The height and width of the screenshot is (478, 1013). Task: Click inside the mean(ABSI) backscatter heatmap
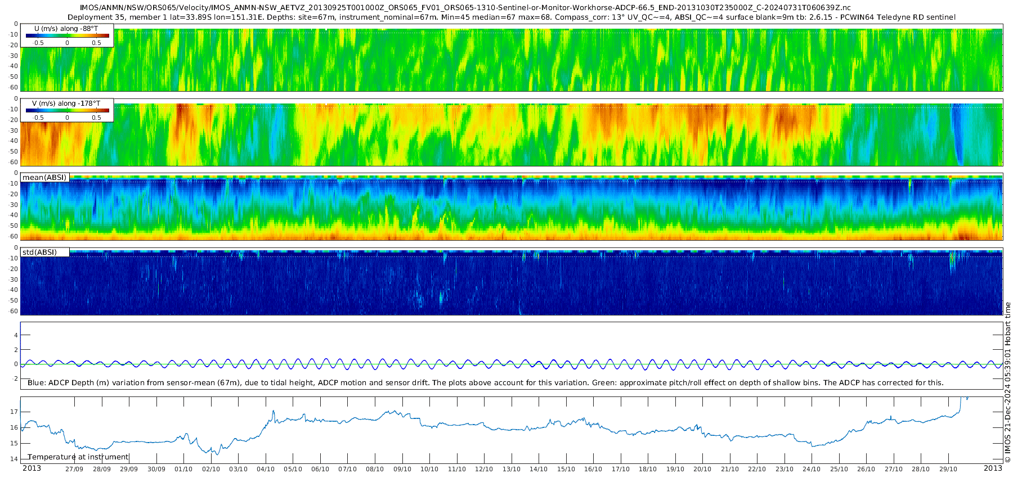[512, 208]
